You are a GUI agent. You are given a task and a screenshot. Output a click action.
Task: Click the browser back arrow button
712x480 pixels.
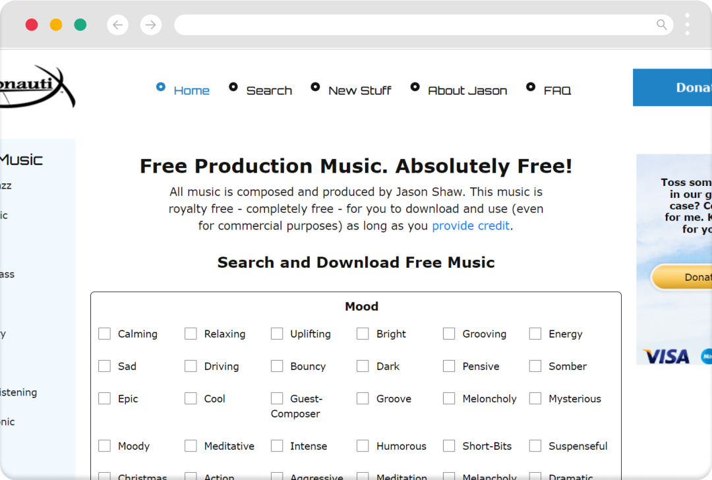click(117, 25)
